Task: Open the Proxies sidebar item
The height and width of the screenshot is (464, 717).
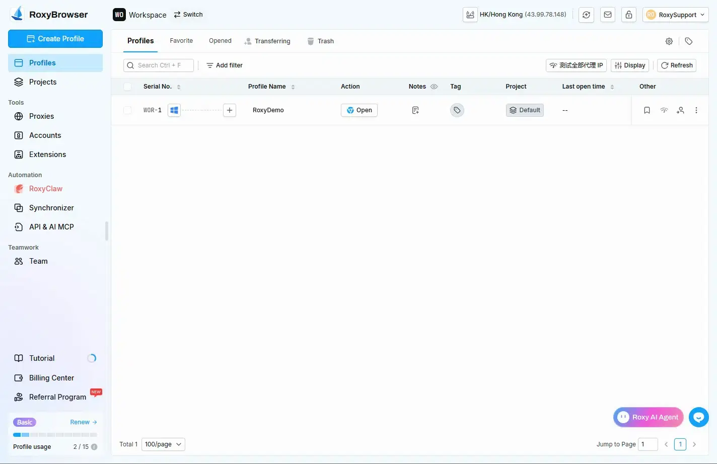Action: [41, 116]
